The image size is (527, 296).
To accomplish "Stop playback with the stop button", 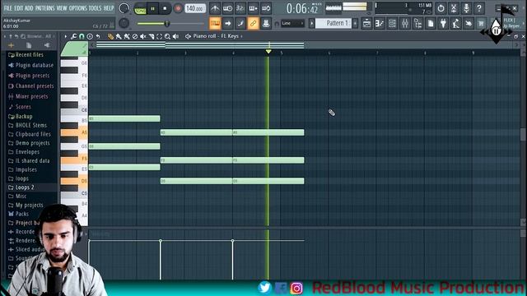I will [x=165, y=9].
